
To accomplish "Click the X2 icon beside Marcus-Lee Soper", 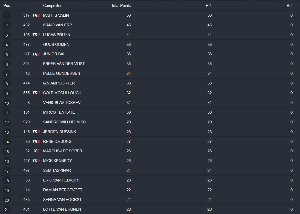I will point(36,151).
